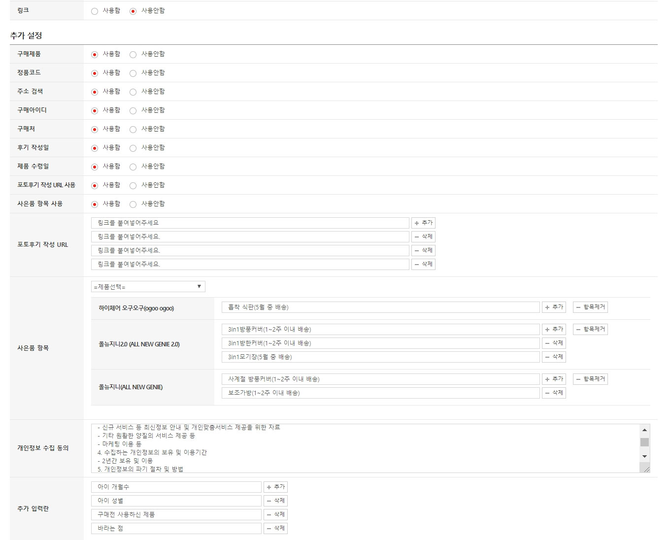The height and width of the screenshot is (540, 671).
Task: Open the =제품선택= dropdown
Action: (148, 287)
